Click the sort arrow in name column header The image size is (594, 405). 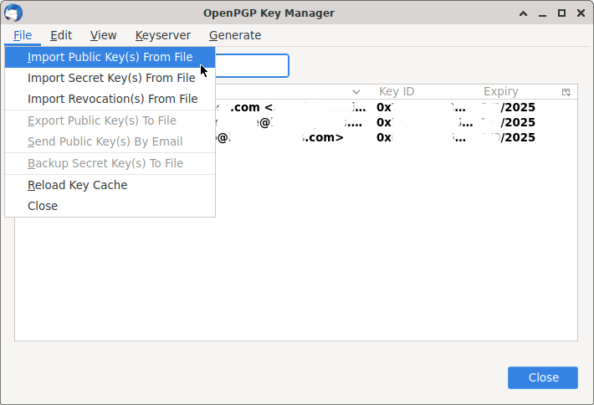(x=356, y=92)
